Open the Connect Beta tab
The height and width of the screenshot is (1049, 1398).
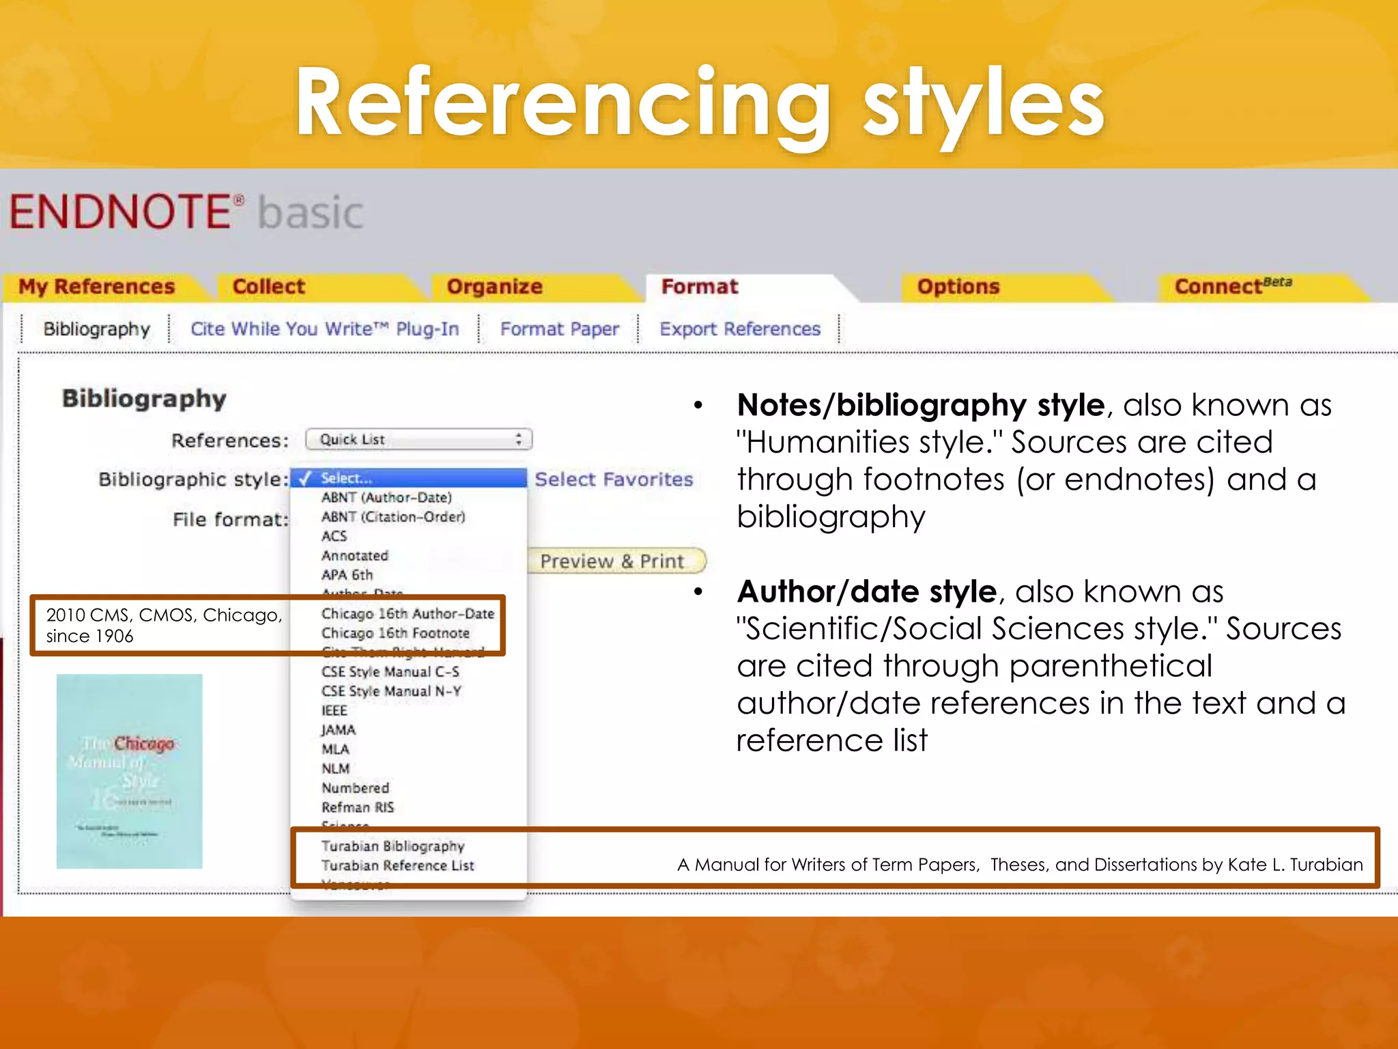click(1233, 287)
